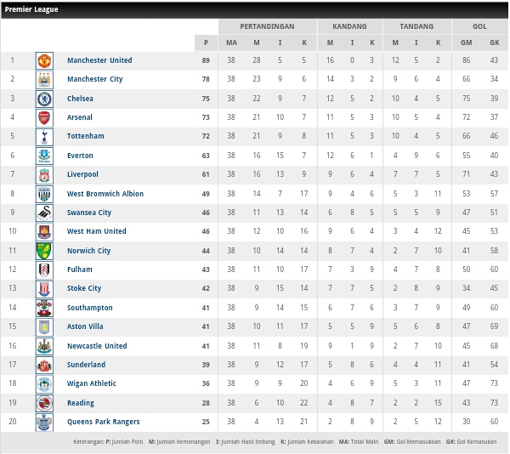The height and width of the screenshot is (454, 510).
Task: Open the Everton team link
Action: pos(80,156)
